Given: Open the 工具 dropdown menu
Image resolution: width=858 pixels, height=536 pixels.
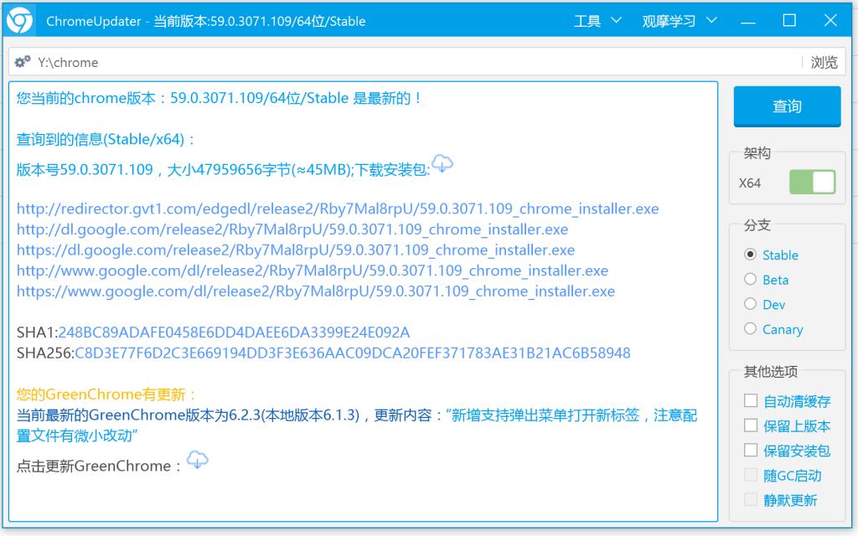Looking at the screenshot, I should click(597, 21).
